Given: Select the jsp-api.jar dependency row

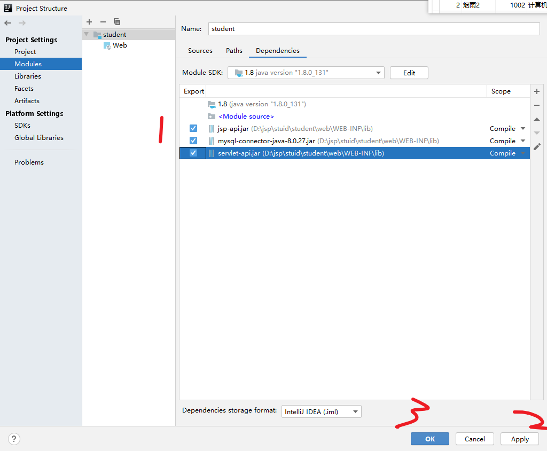Looking at the screenshot, I should 355,128.
